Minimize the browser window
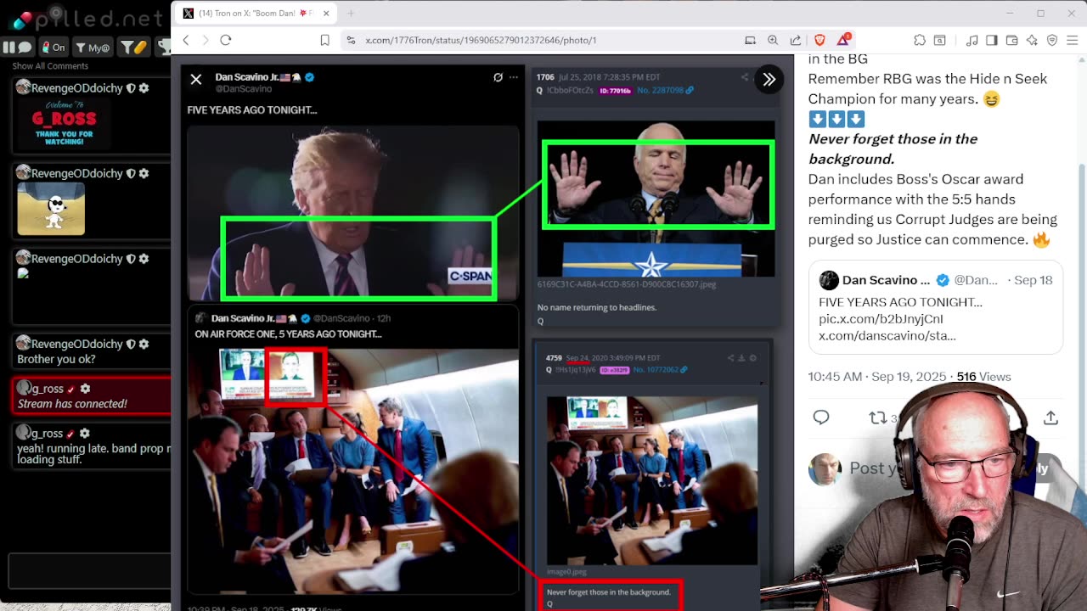The image size is (1087, 611). [x=1010, y=13]
